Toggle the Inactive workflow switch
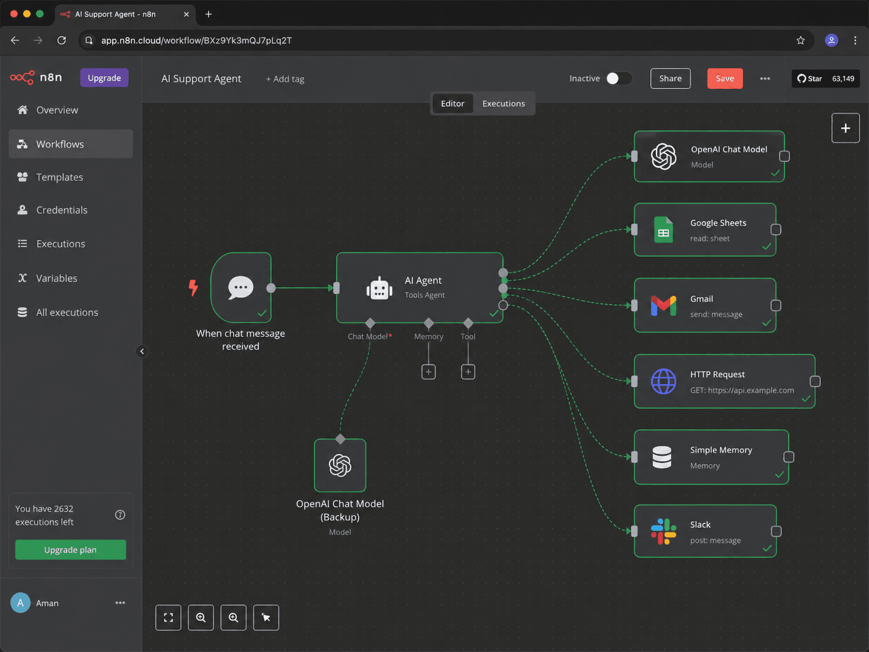The width and height of the screenshot is (869, 652). (619, 79)
